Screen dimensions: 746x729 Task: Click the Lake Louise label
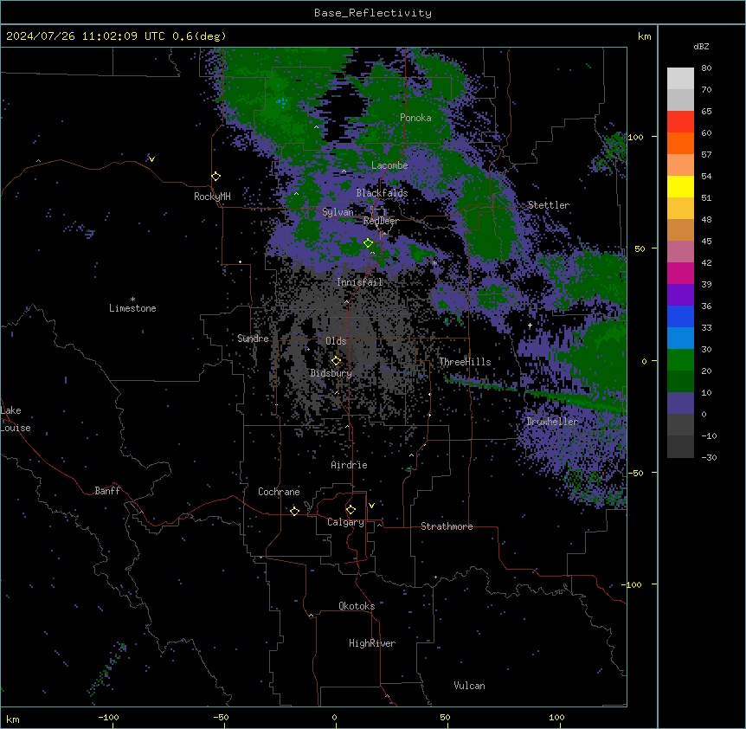point(16,419)
